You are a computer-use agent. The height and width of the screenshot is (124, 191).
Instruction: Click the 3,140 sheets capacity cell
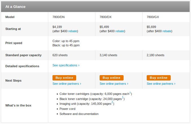pyautogui.click(x=119, y=55)
